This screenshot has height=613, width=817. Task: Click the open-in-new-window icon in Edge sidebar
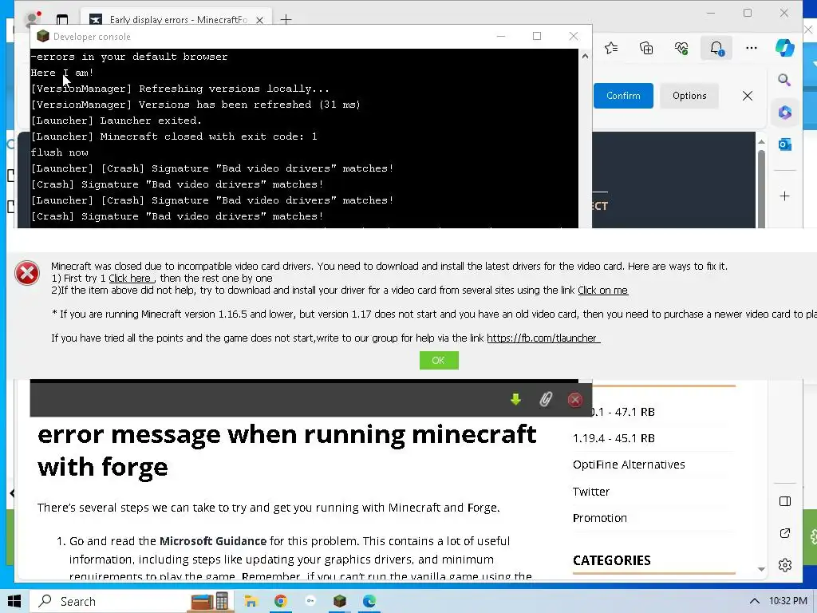[x=785, y=533]
